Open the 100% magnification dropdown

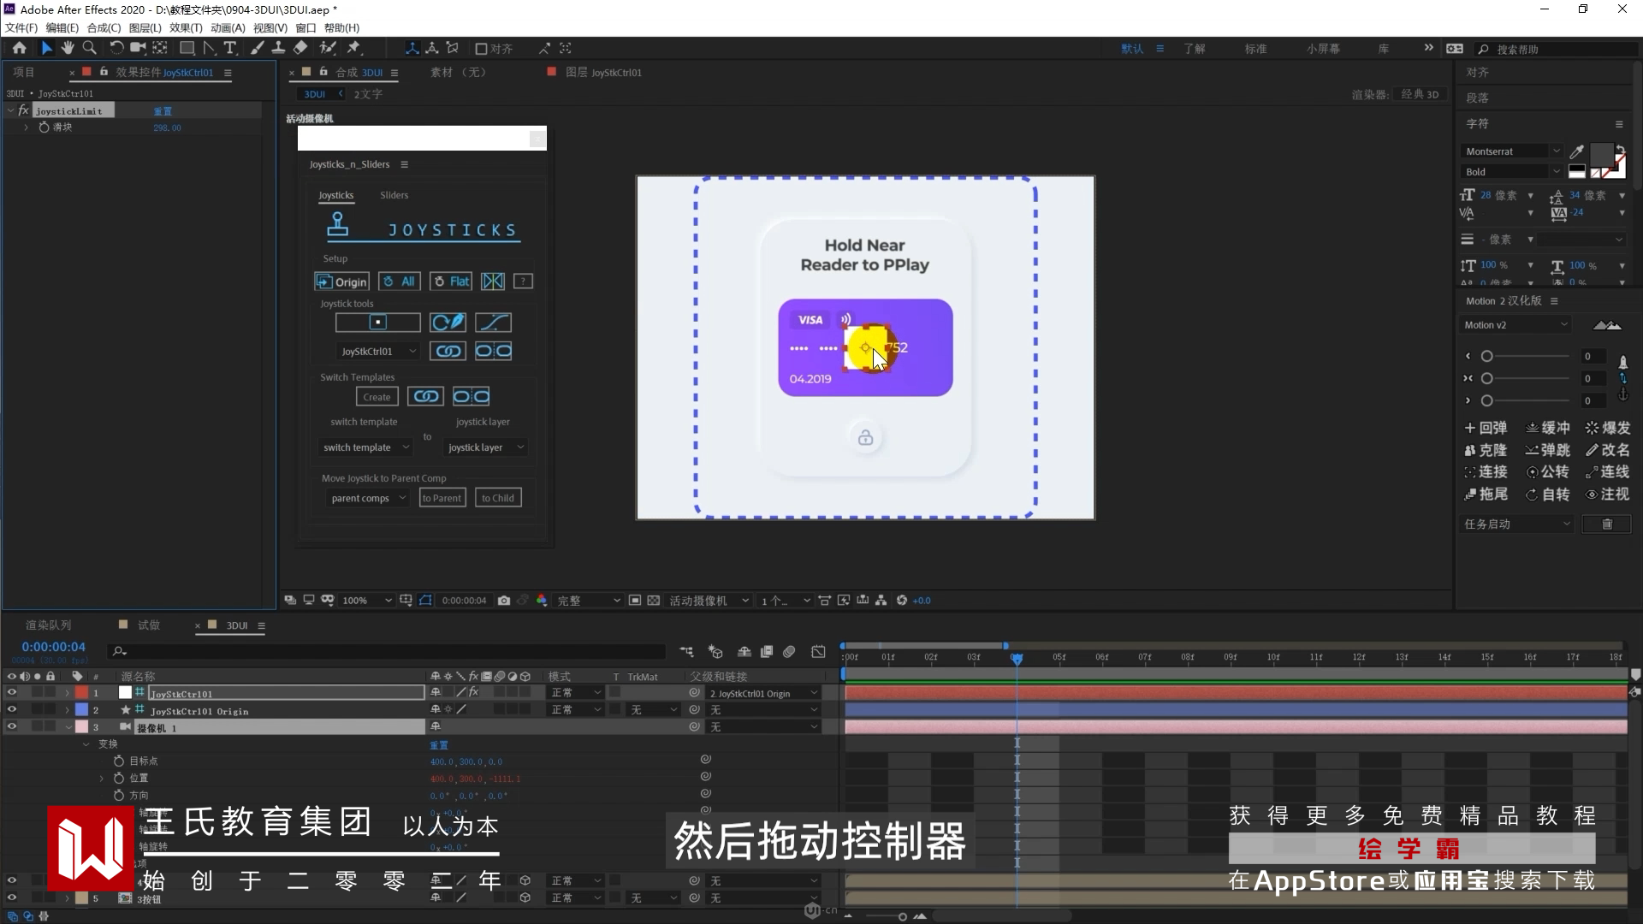pos(366,601)
